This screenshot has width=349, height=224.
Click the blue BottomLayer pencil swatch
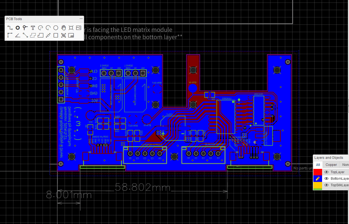tap(318, 178)
